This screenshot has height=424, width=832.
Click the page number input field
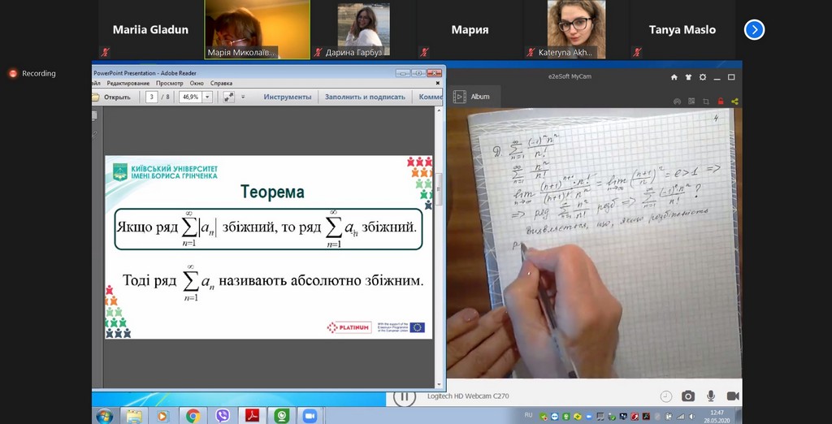pos(152,97)
